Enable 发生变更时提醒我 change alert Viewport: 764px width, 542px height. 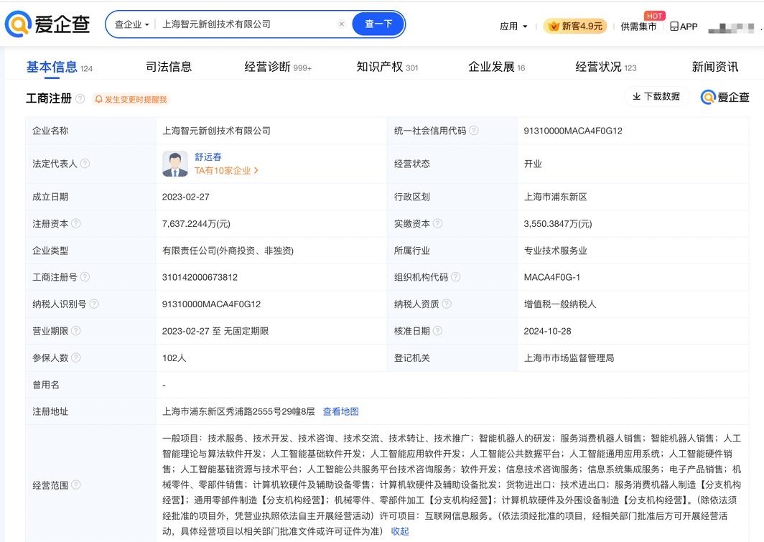(x=131, y=100)
